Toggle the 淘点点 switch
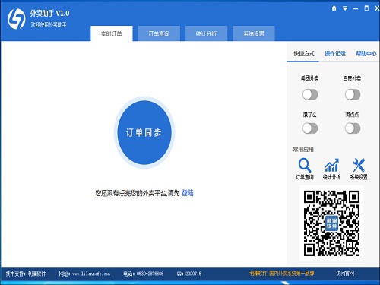This screenshot has height=285, width=380. click(x=353, y=128)
